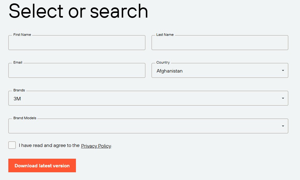This screenshot has width=300, height=180.
Task: Click the First Name input field
Action: pos(77,43)
